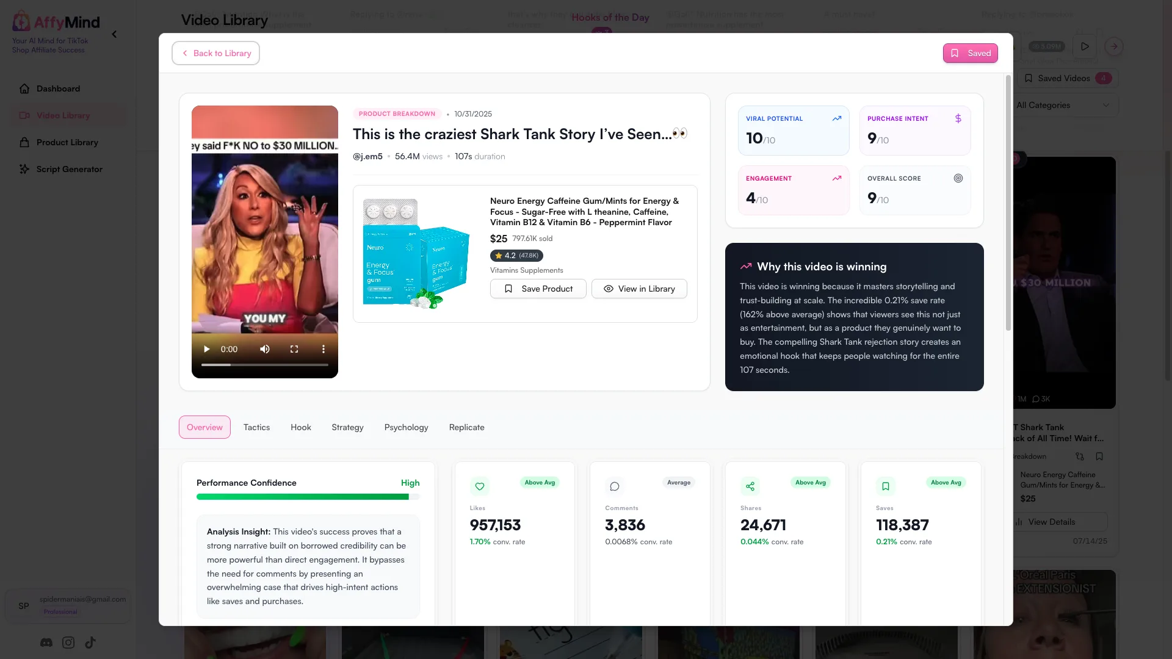Click the High confidence label
Screen dimensions: 1172x659
(x=410, y=483)
